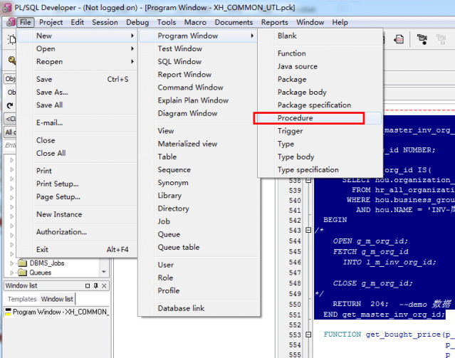Choose Type specification from submenu

coord(319,169)
